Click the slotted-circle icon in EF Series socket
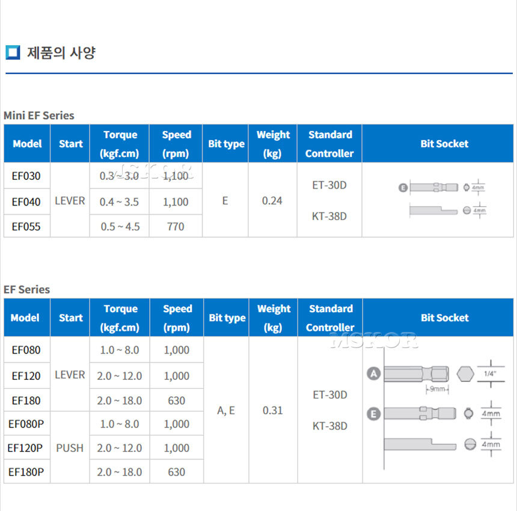 coord(471,444)
